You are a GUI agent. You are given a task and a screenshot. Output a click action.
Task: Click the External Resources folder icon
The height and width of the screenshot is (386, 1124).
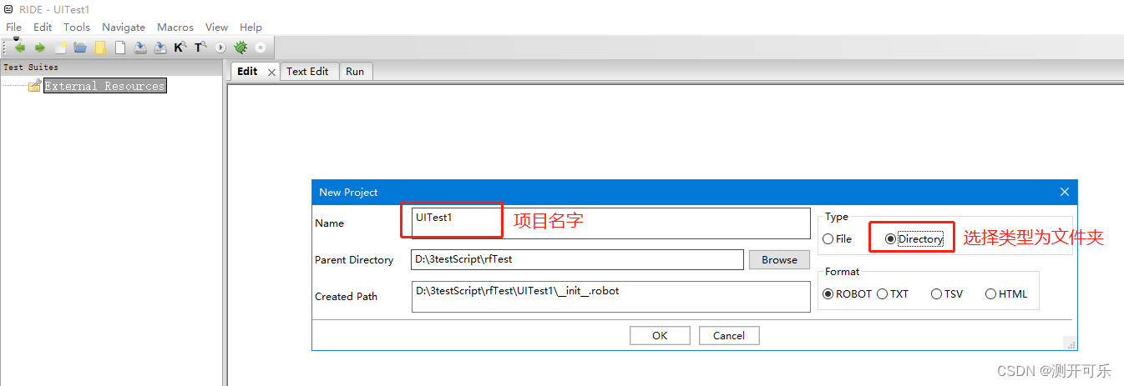coord(34,86)
